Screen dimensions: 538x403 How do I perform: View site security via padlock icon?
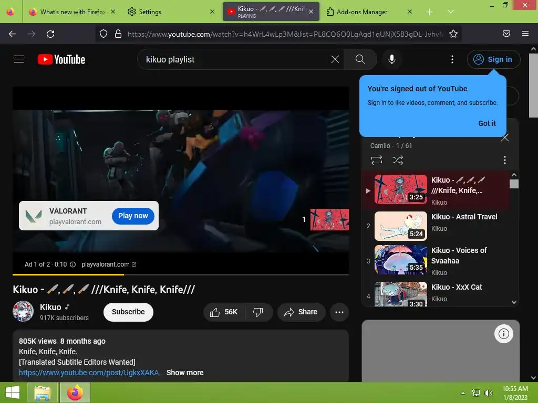pos(118,34)
